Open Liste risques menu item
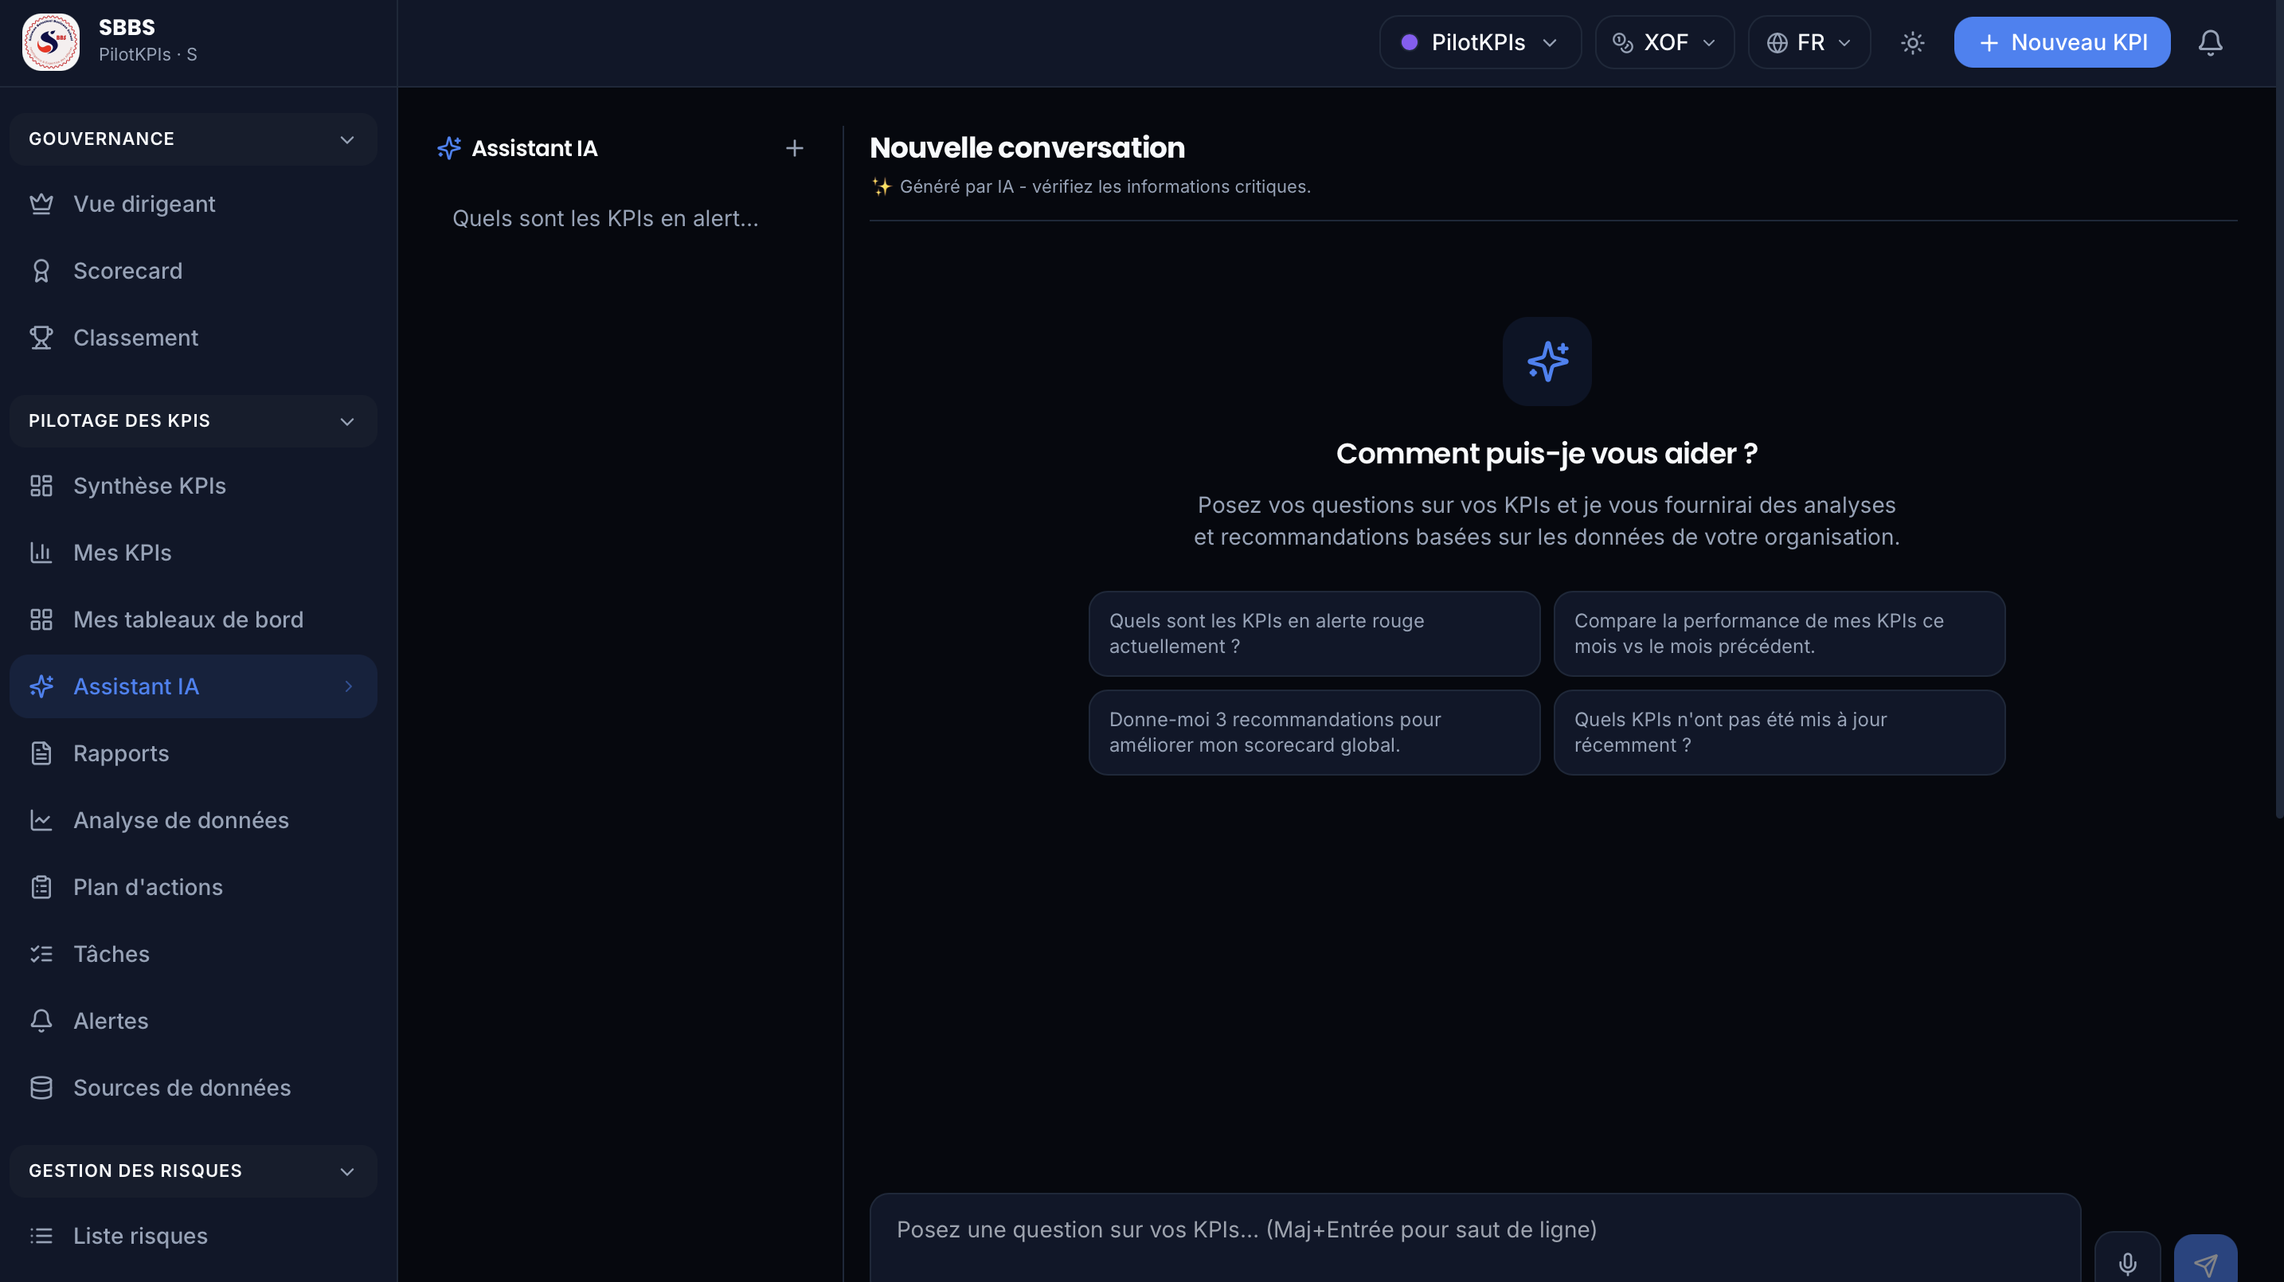Screen dimensions: 2284x1282 coord(194,1236)
